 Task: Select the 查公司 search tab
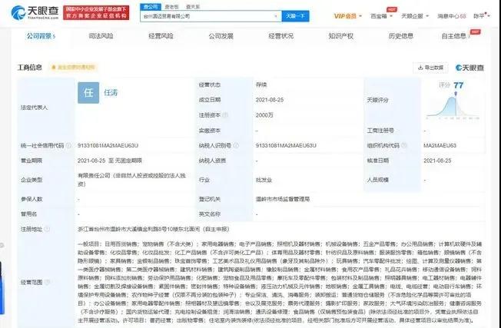(x=150, y=6)
